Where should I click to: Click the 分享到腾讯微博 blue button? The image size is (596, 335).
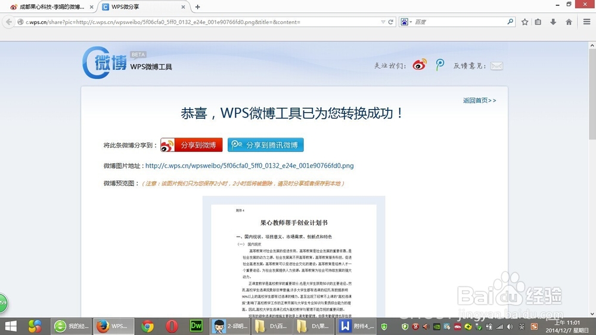coord(266,145)
